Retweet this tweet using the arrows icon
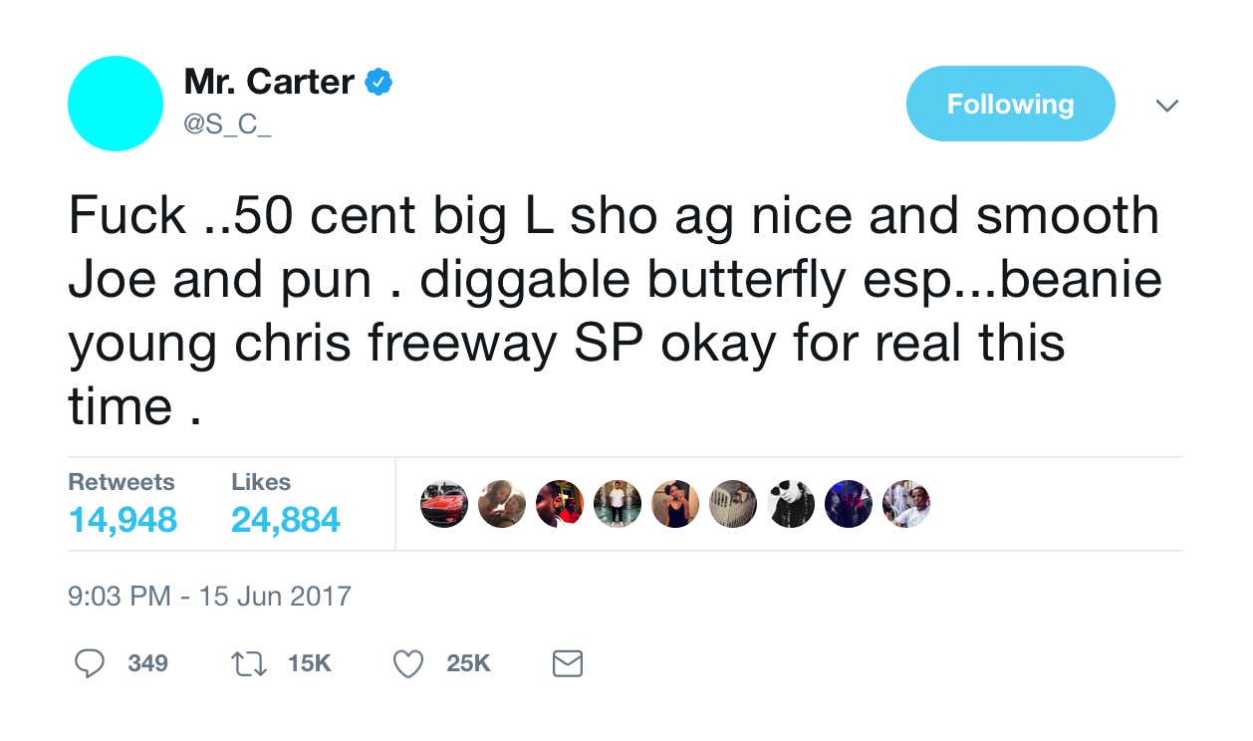Viewport: 1253px width, 741px height. coord(248,663)
